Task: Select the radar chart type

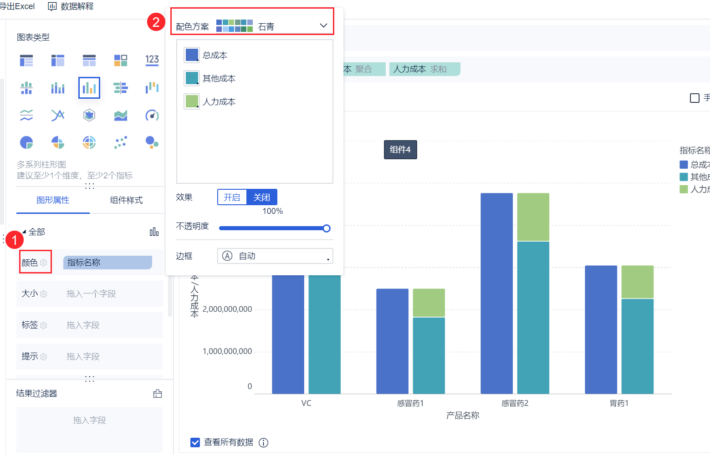Action: (x=89, y=115)
